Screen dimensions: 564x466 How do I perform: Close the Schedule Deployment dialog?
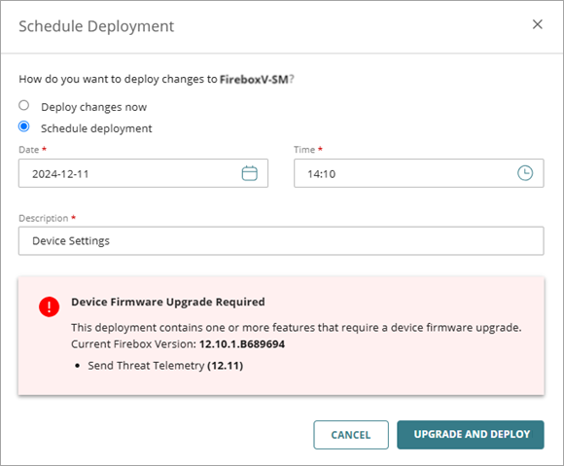pyautogui.click(x=538, y=24)
